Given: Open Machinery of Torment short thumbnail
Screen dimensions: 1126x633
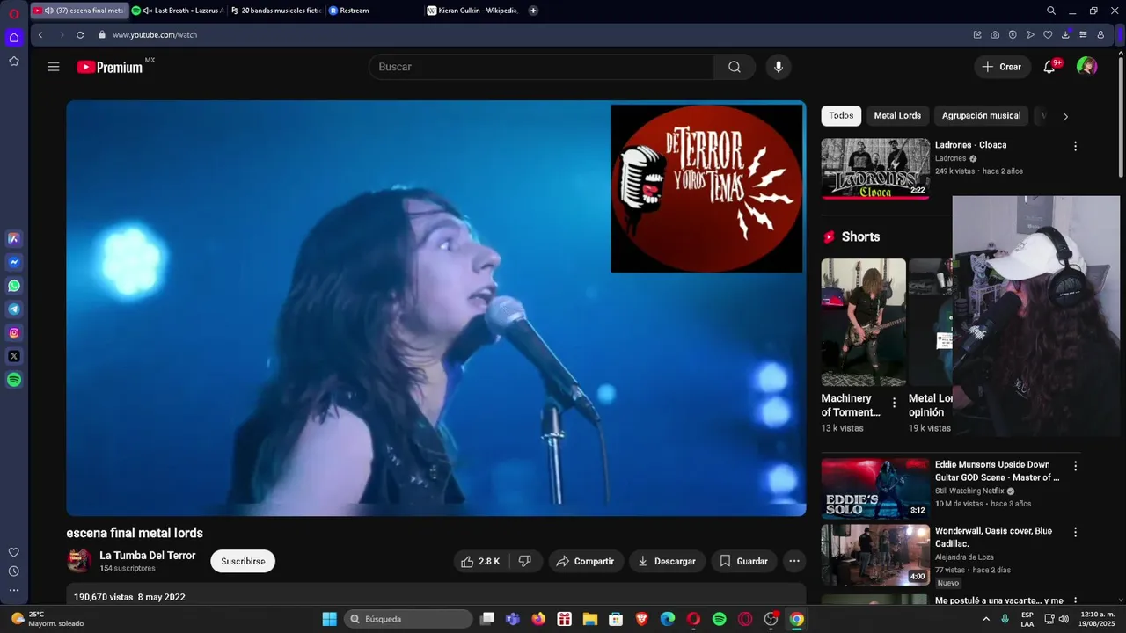Looking at the screenshot, I should pyautogui.click(x=863, y=323).
